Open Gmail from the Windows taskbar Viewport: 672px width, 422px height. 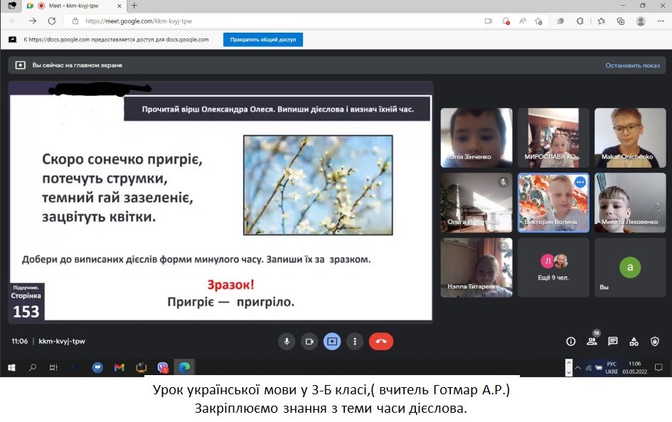click(119, 367)
